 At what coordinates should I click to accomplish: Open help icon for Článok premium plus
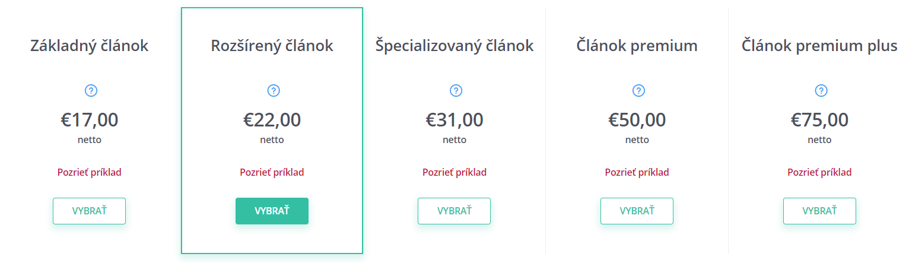pyautogui.click(x=821, y=90)
